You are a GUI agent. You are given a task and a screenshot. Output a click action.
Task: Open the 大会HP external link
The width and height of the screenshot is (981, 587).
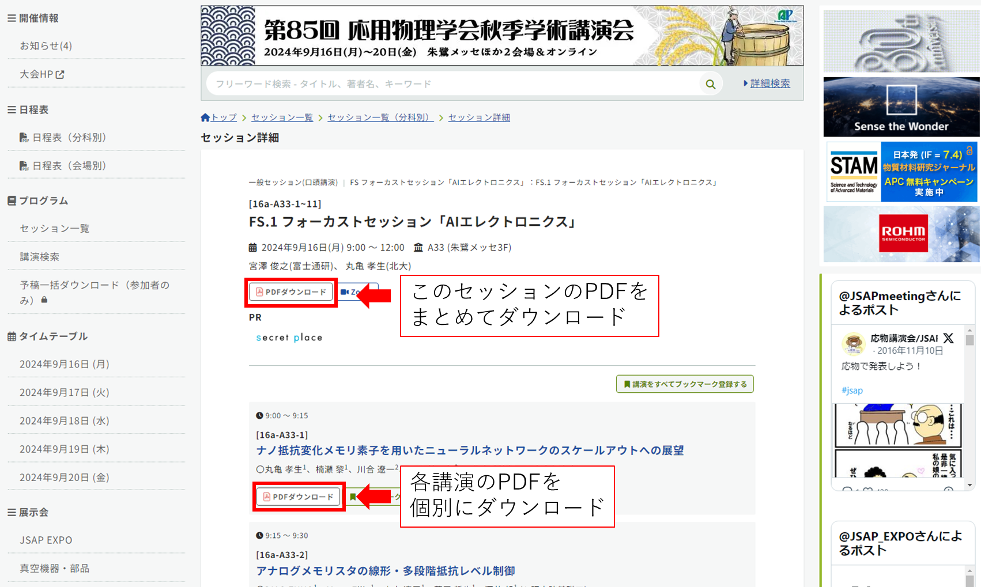[x=42, y=74]
